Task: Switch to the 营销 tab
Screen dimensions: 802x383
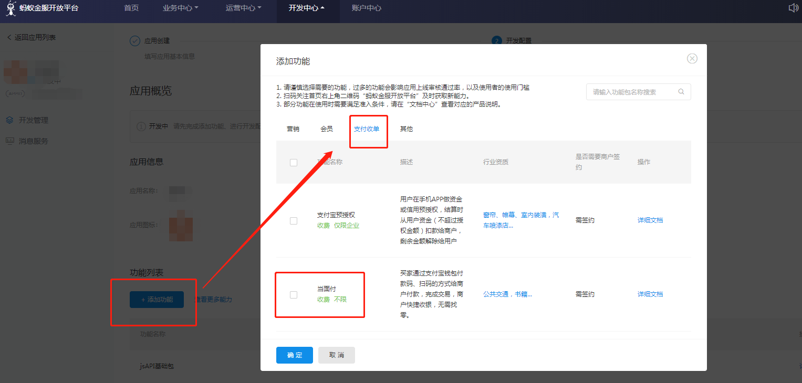Action: [293, 129]
